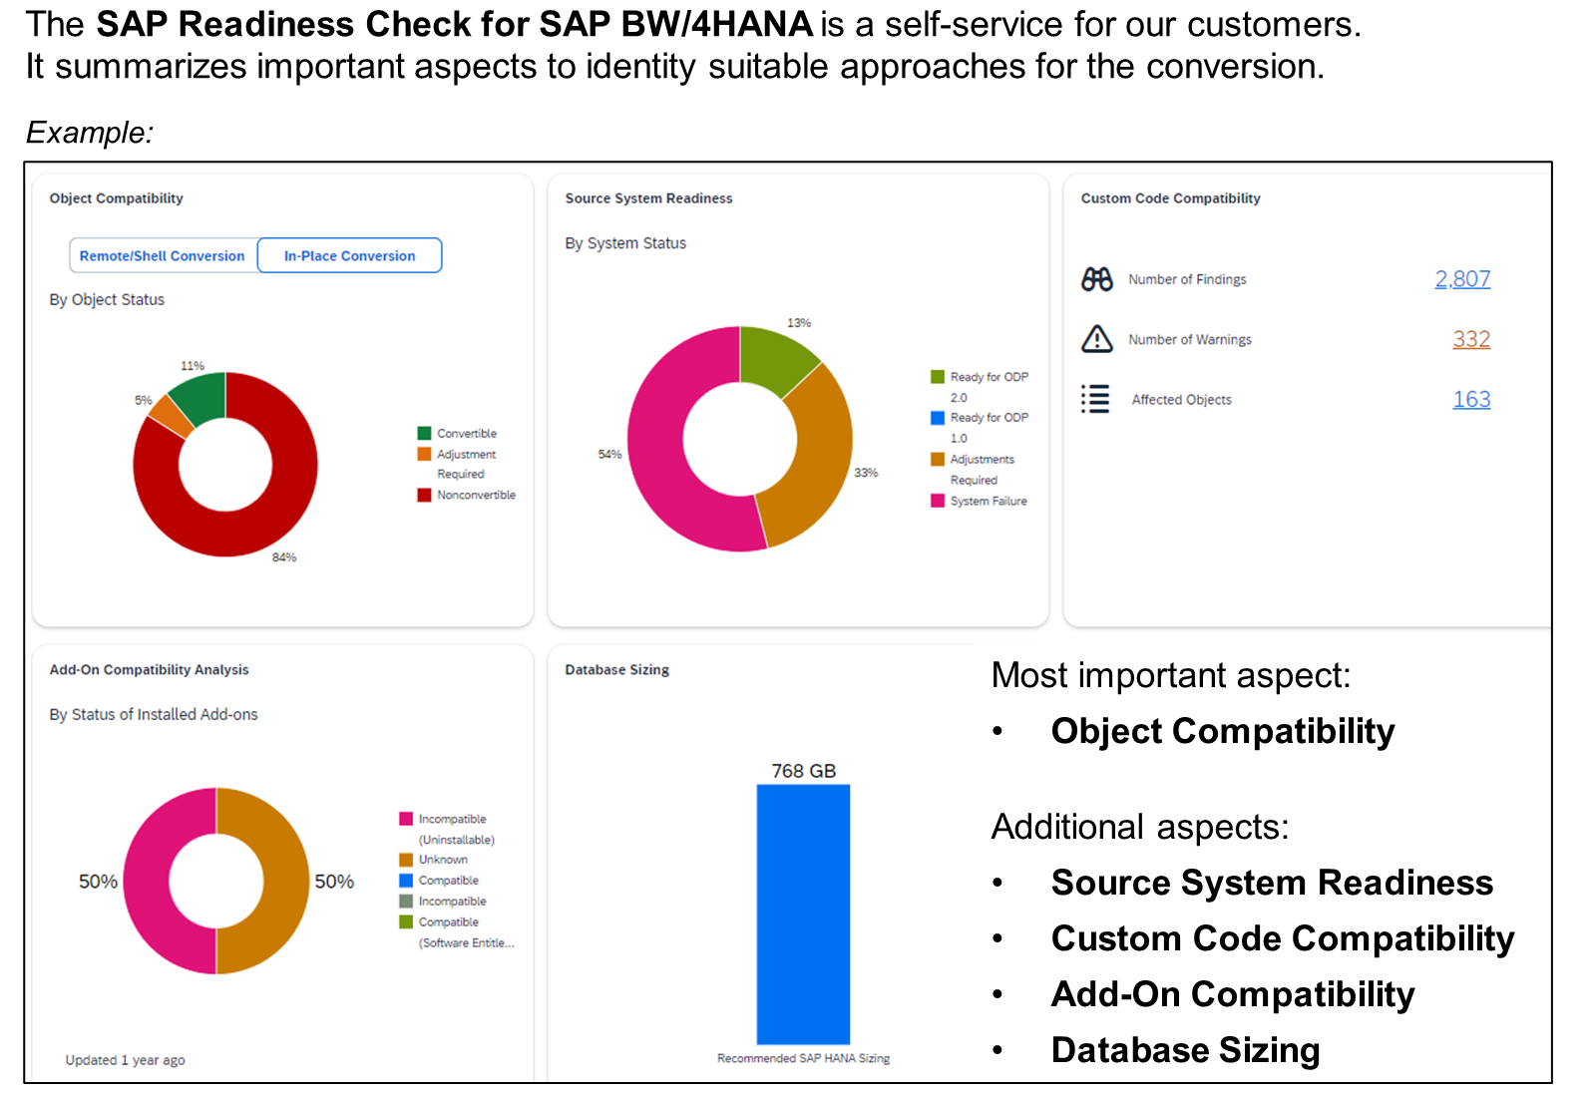The width and height of the screenshot is (1596, 1094).
Task: Click the 5% label on the Object Compatibility chart
Action: point(144,401)
